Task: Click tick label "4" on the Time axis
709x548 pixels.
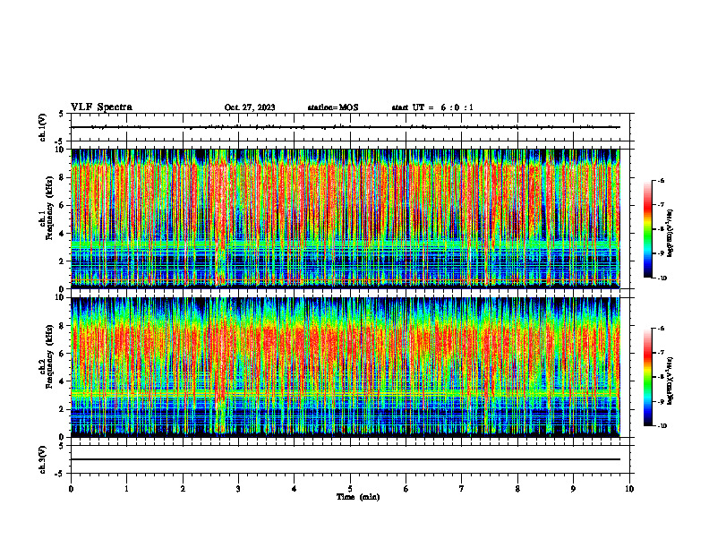Action: click(295, 489)
